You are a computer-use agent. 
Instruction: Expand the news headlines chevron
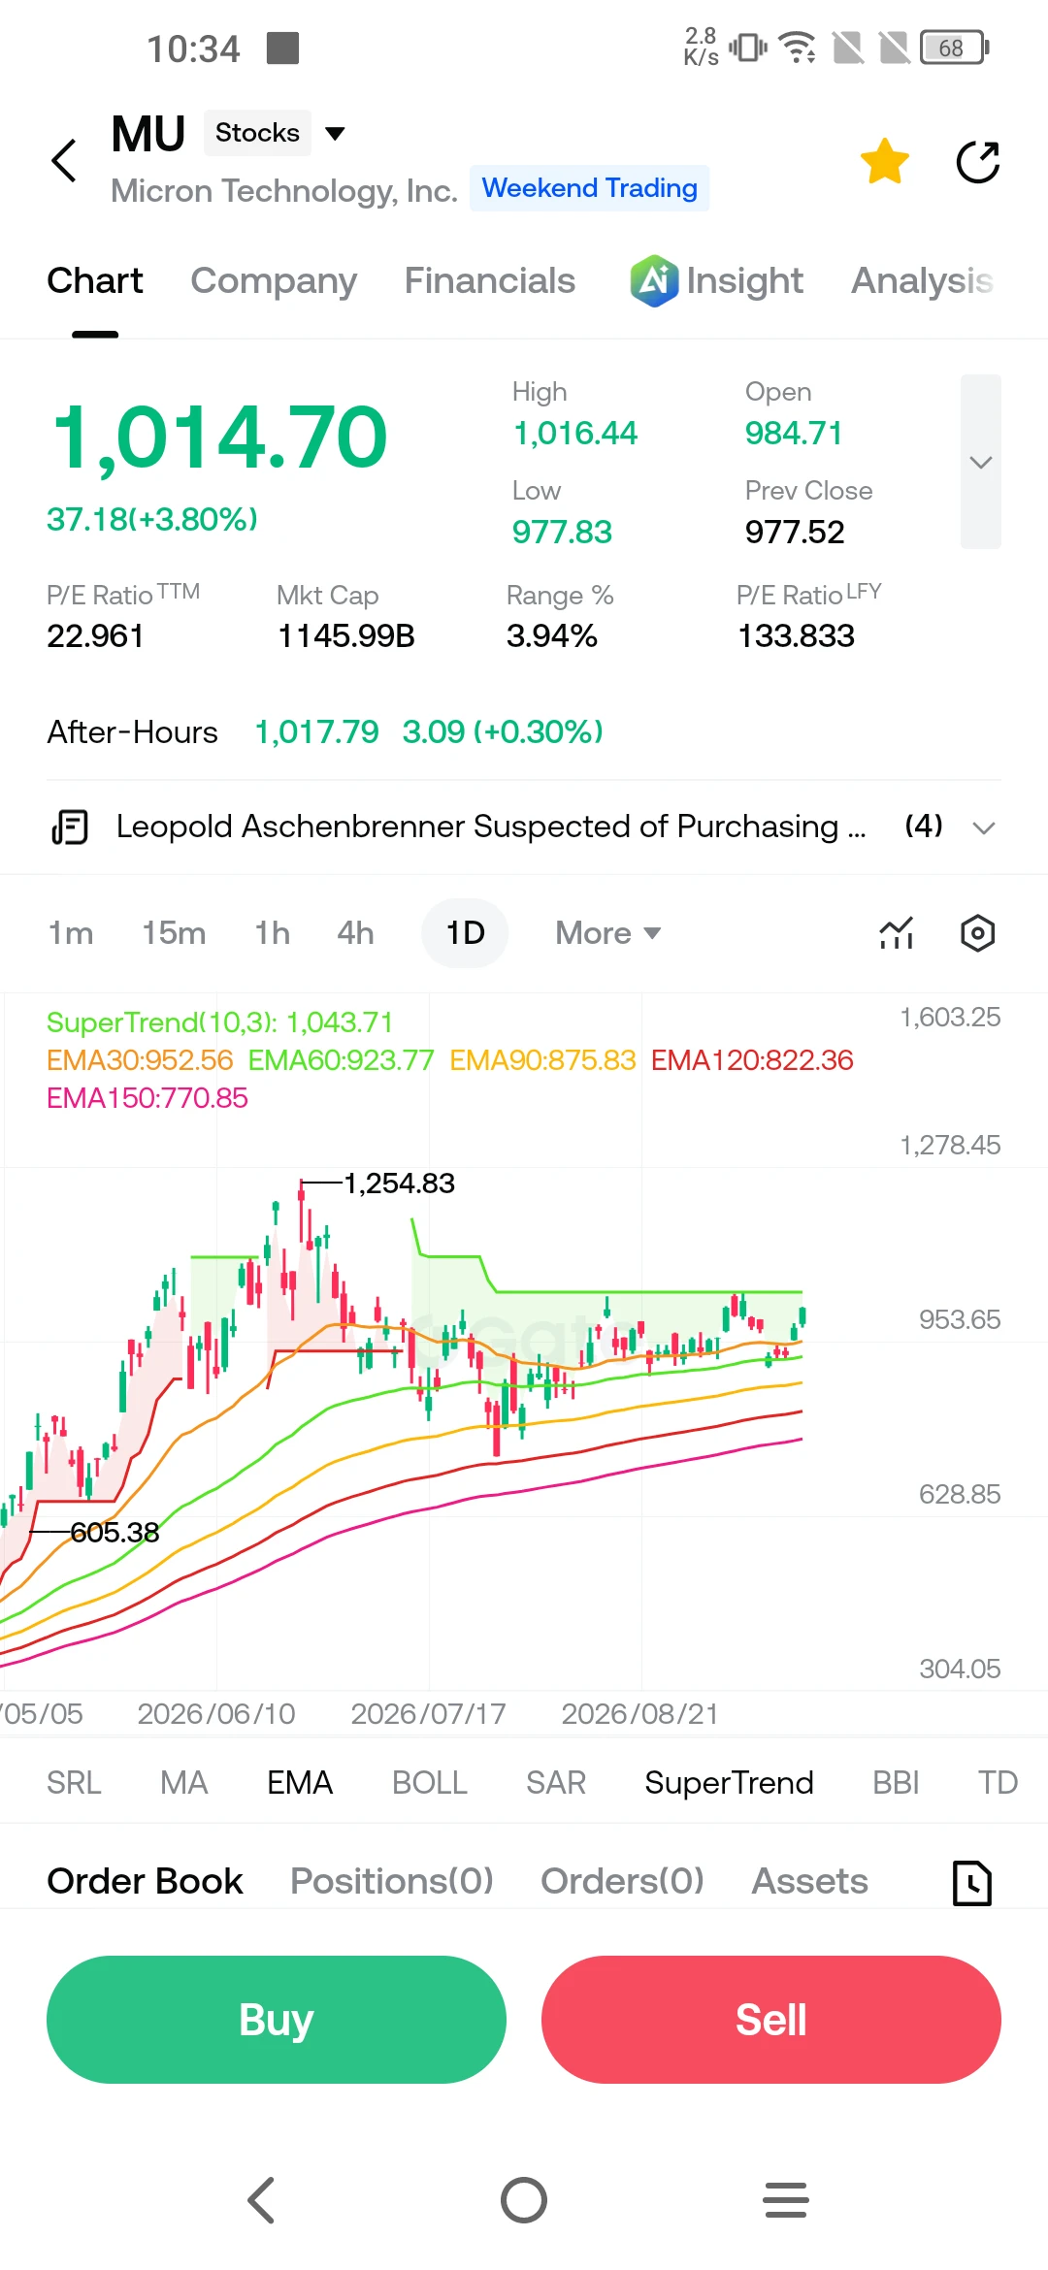tap(984, 827)
